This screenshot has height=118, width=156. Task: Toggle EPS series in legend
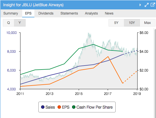click(x=63, y=107)
